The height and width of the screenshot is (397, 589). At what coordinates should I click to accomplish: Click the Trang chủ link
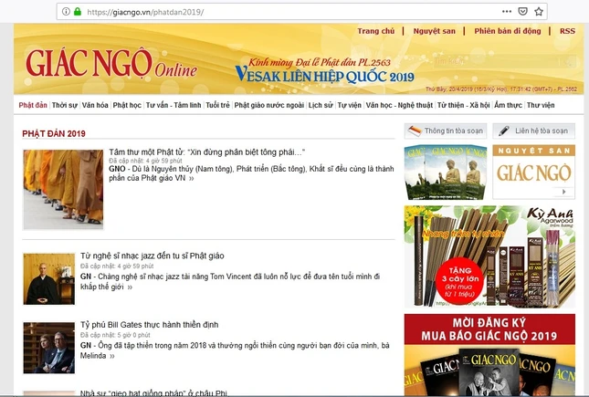pyautogui.click(x=375, y=31)
